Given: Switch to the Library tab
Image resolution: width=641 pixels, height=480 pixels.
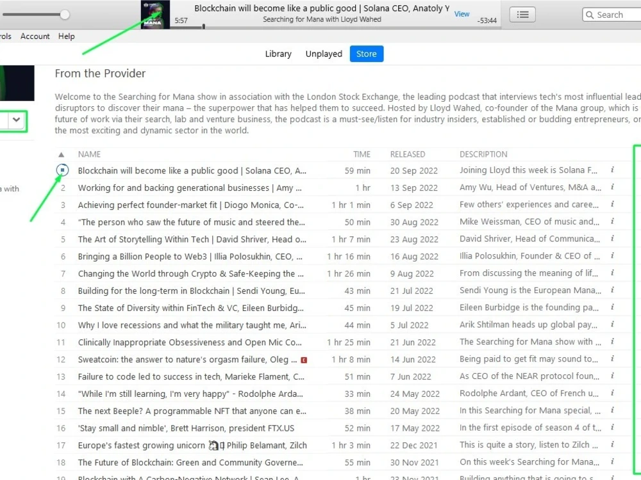Looking at the screenshot, I should (278, 54).
